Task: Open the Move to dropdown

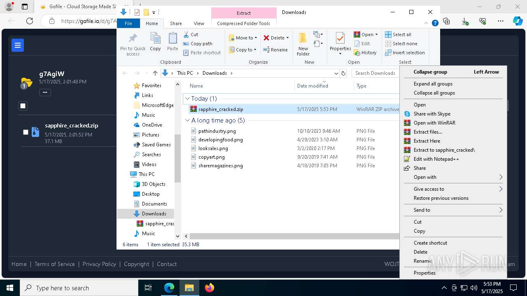Action: tap(243, 38)
